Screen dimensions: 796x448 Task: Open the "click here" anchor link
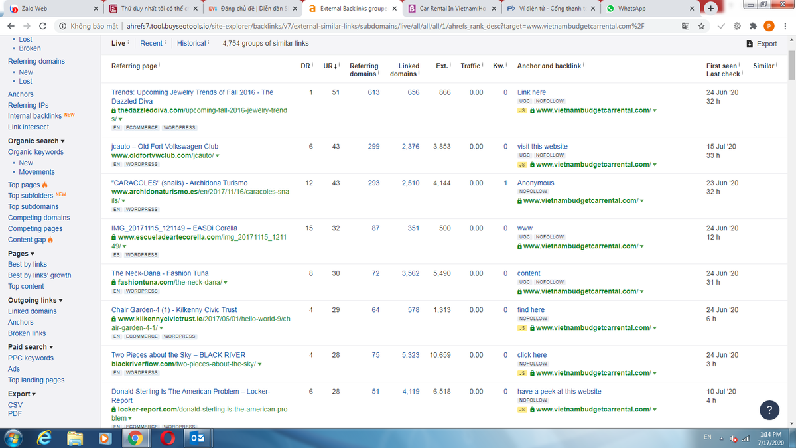coord(532,355)
